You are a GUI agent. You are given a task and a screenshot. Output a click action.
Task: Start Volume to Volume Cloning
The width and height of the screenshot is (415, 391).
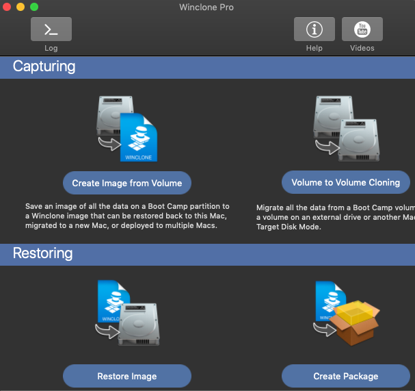346,182
